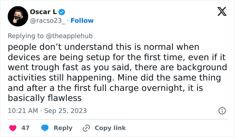Click the 47 likes count
The height and width of the screenshot is (137, 235).
pyautogui.click(x=26, y=128)
